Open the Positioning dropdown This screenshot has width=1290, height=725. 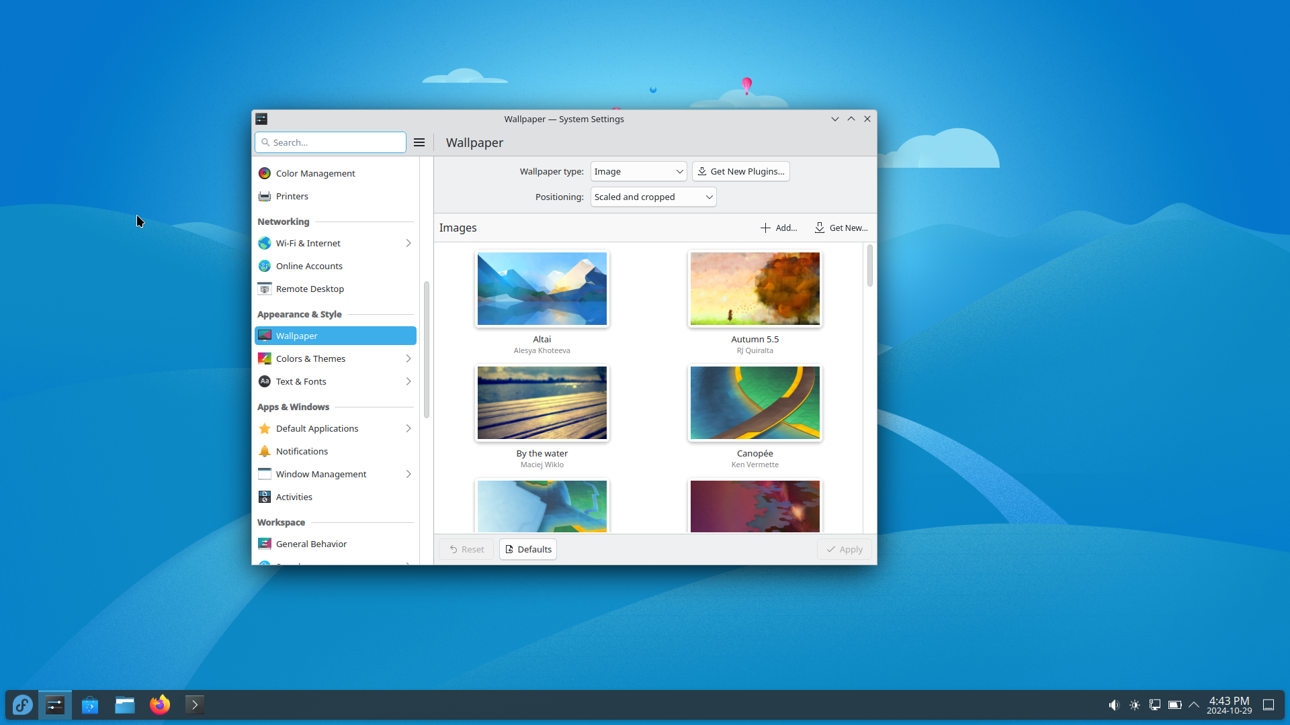click(653, 197)
